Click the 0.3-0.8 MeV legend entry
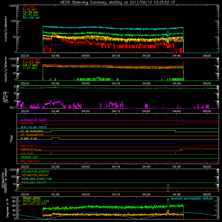 32,62
